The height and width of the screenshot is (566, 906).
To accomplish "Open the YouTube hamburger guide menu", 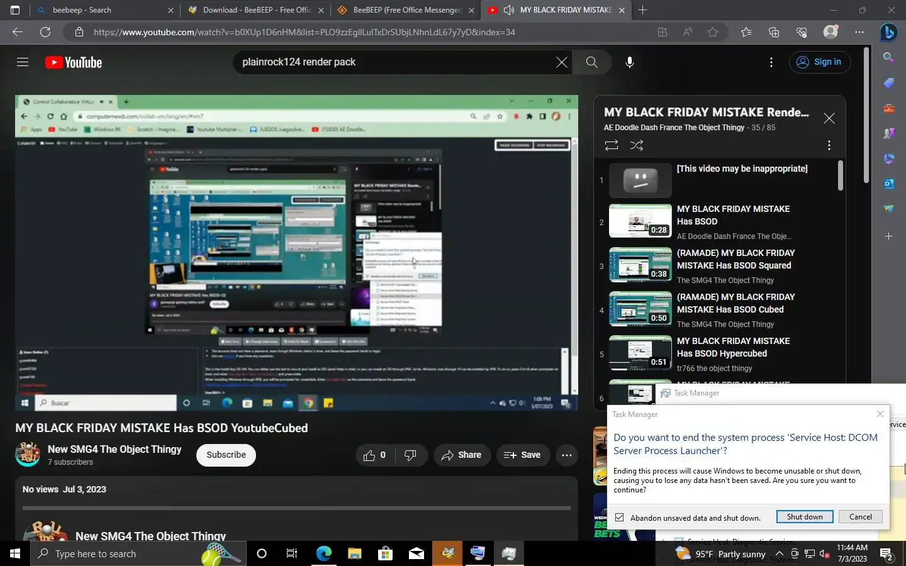I will point(23,62).
